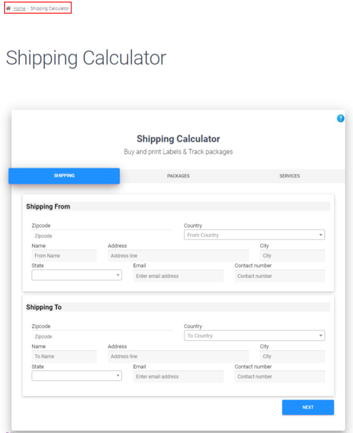
Task: Click the City field in Shipping From
Action: pos(292,255)
